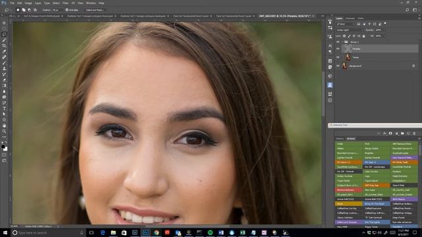The width and height of the screenshot is (422, 237).
Task: Open the search icon in options bar
Action: 407,10
